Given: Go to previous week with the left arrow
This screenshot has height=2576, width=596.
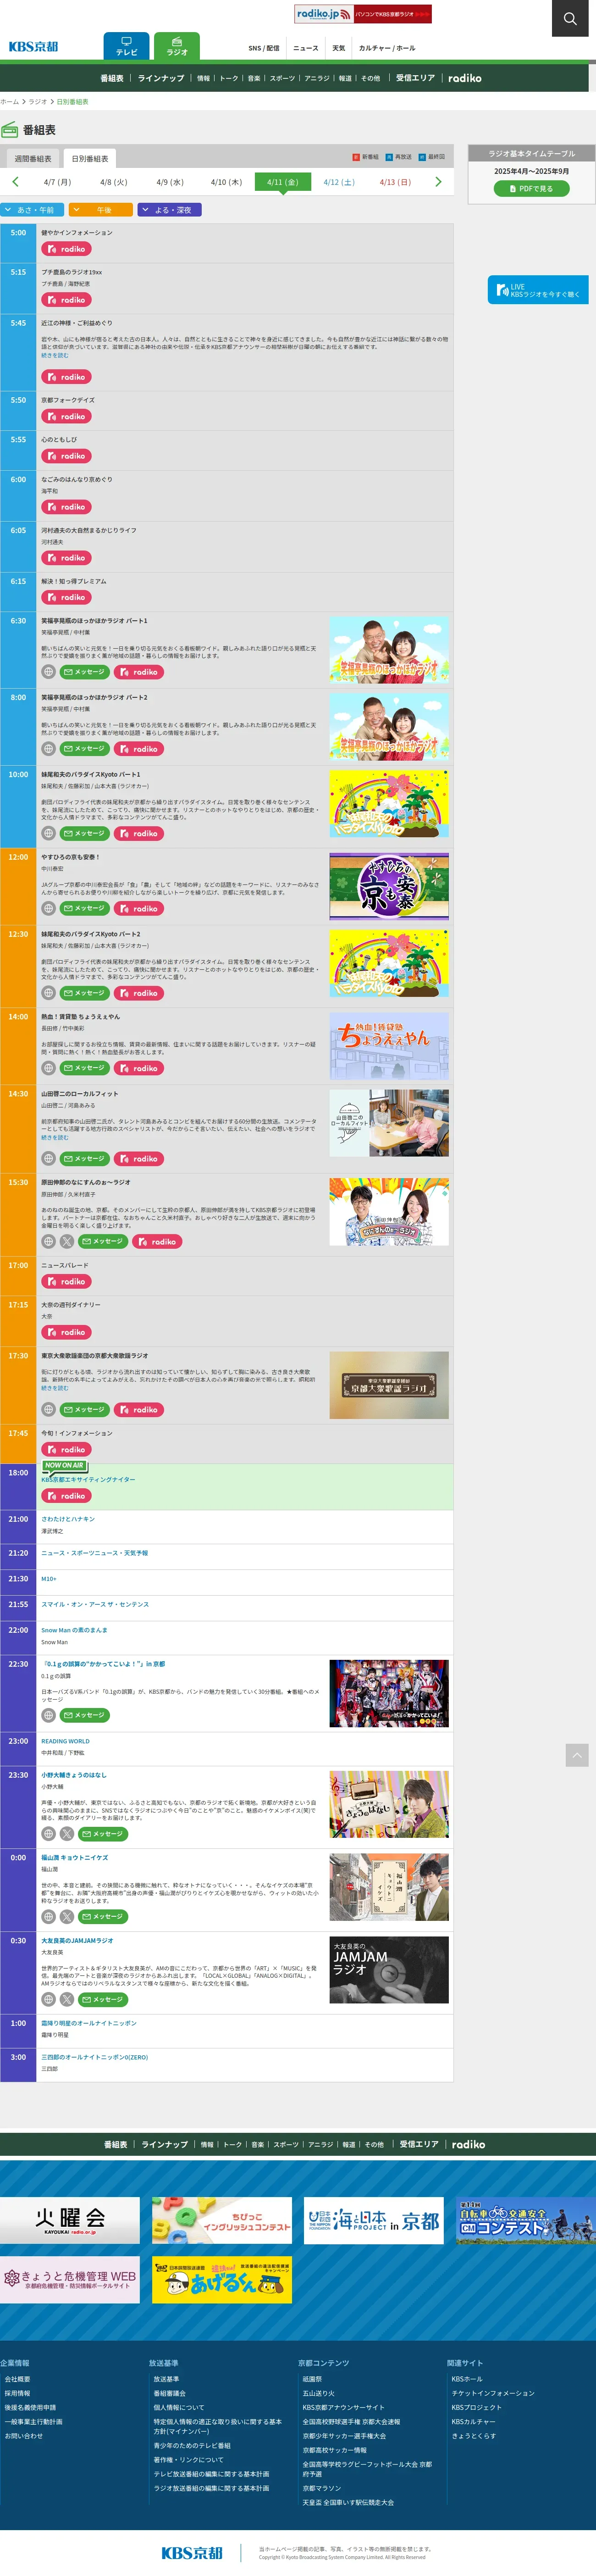Looking at the screenshot, I should tap(15, 181).
